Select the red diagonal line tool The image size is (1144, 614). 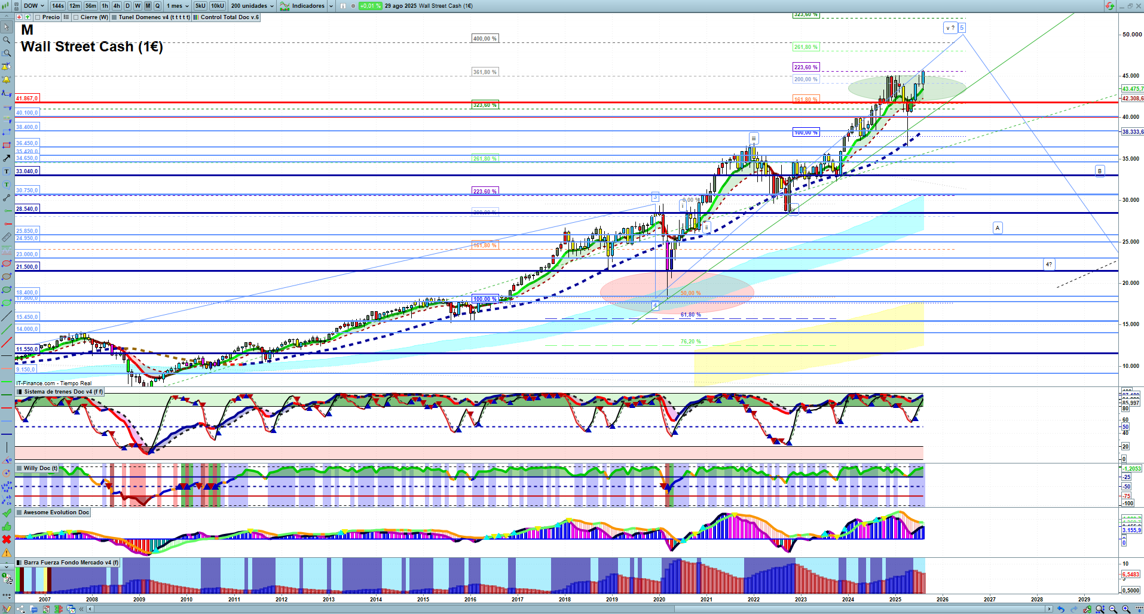7,342
